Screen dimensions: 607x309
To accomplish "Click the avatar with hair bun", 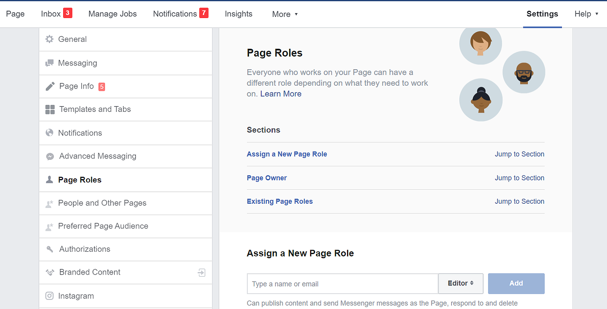I will tap(481, 100).
